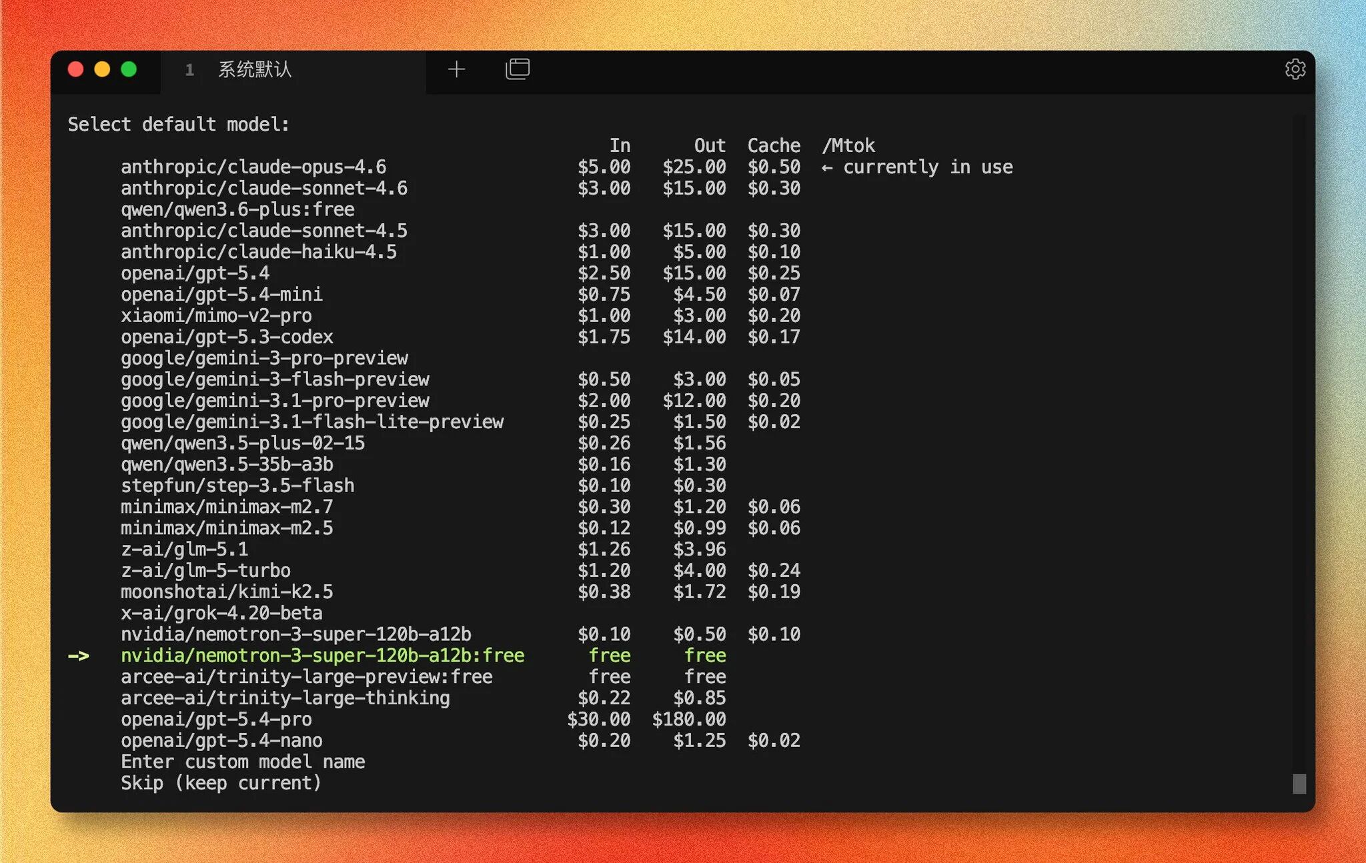This screenshot has height=863, width=1366.
Task: Click the yellow minimize window button
Action: point(102,69)
